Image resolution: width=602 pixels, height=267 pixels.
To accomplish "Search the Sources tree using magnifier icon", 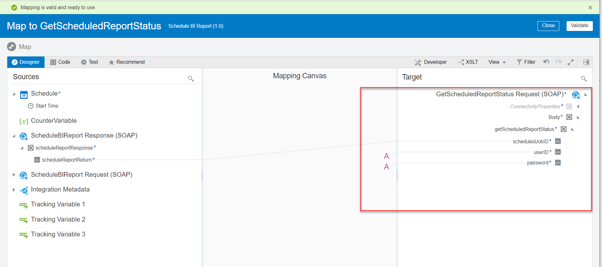I will coord(191,79).
